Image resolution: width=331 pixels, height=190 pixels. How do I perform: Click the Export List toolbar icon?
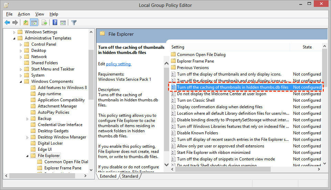(x=44, y=23)
